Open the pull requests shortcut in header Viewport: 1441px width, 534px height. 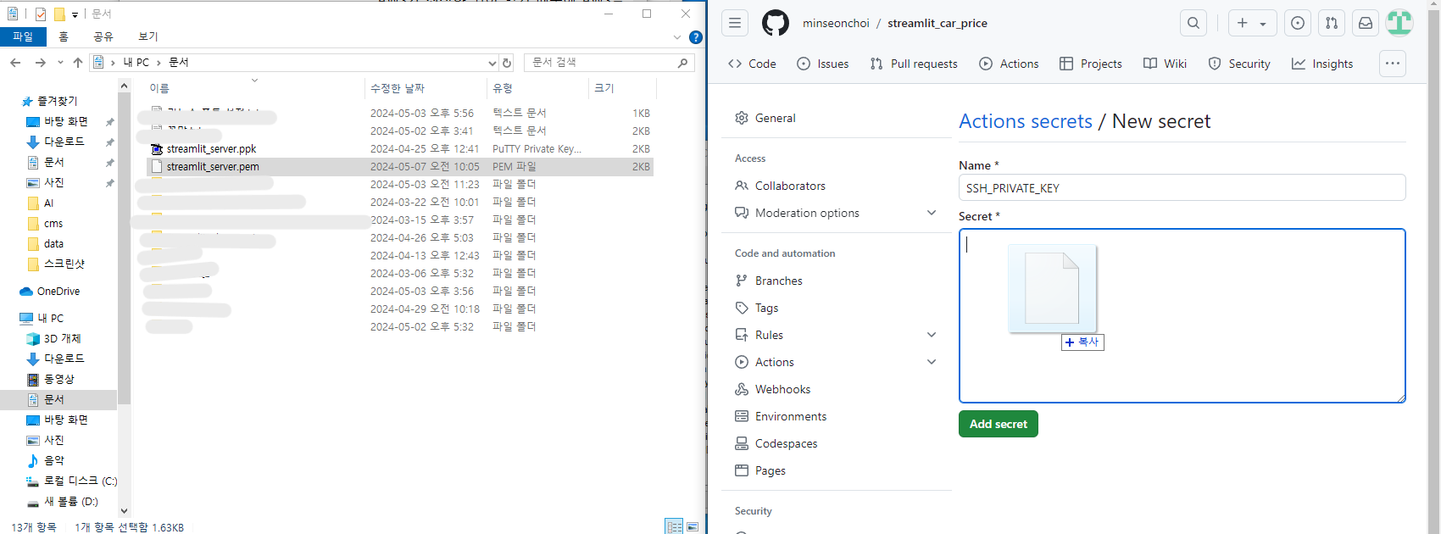[x=1332, y=23]
